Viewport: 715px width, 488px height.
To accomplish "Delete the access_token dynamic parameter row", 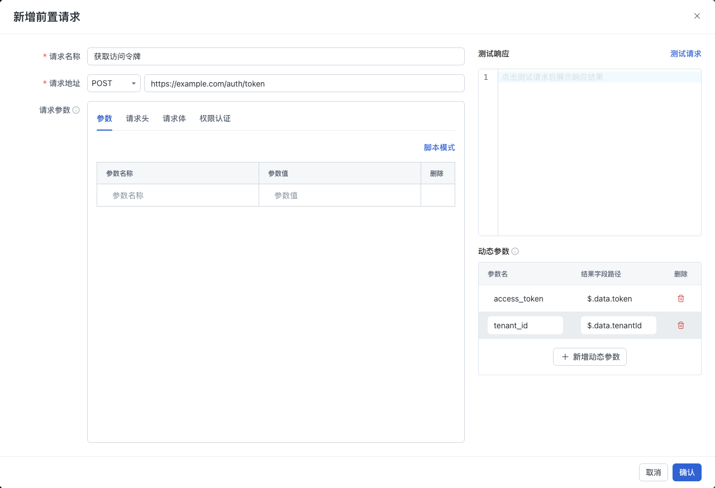I will coord(680,299).
